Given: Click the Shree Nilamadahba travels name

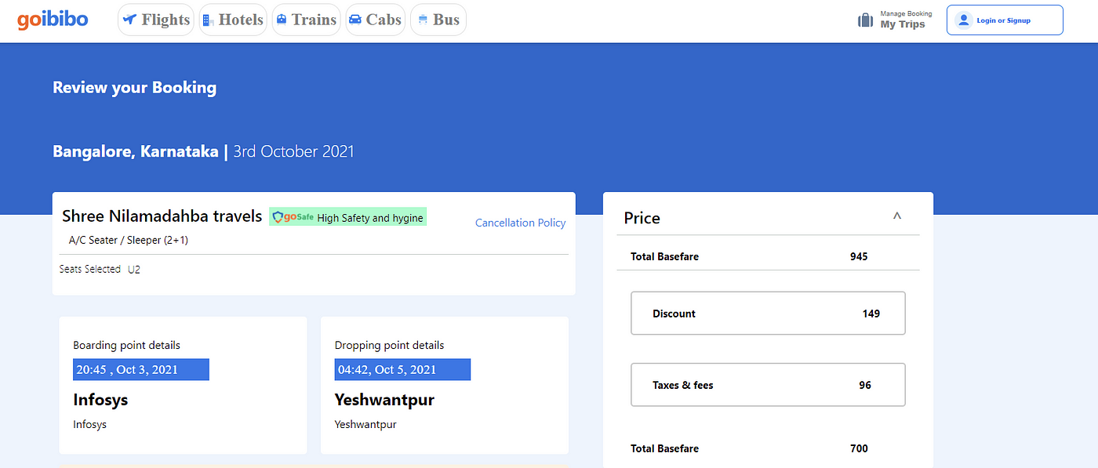Looking at the screenshot, I should pos(162,216).
